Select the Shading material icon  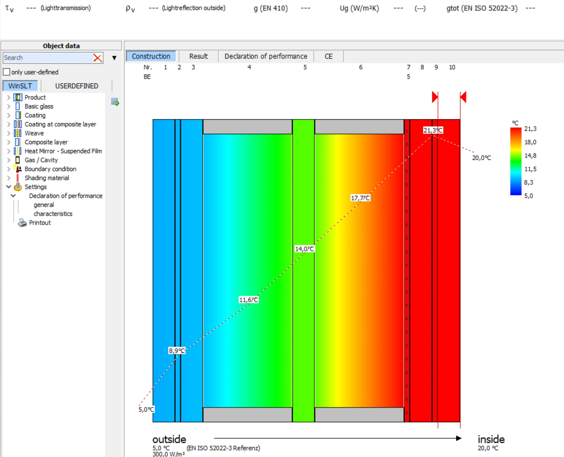click(x=18, y=178)
